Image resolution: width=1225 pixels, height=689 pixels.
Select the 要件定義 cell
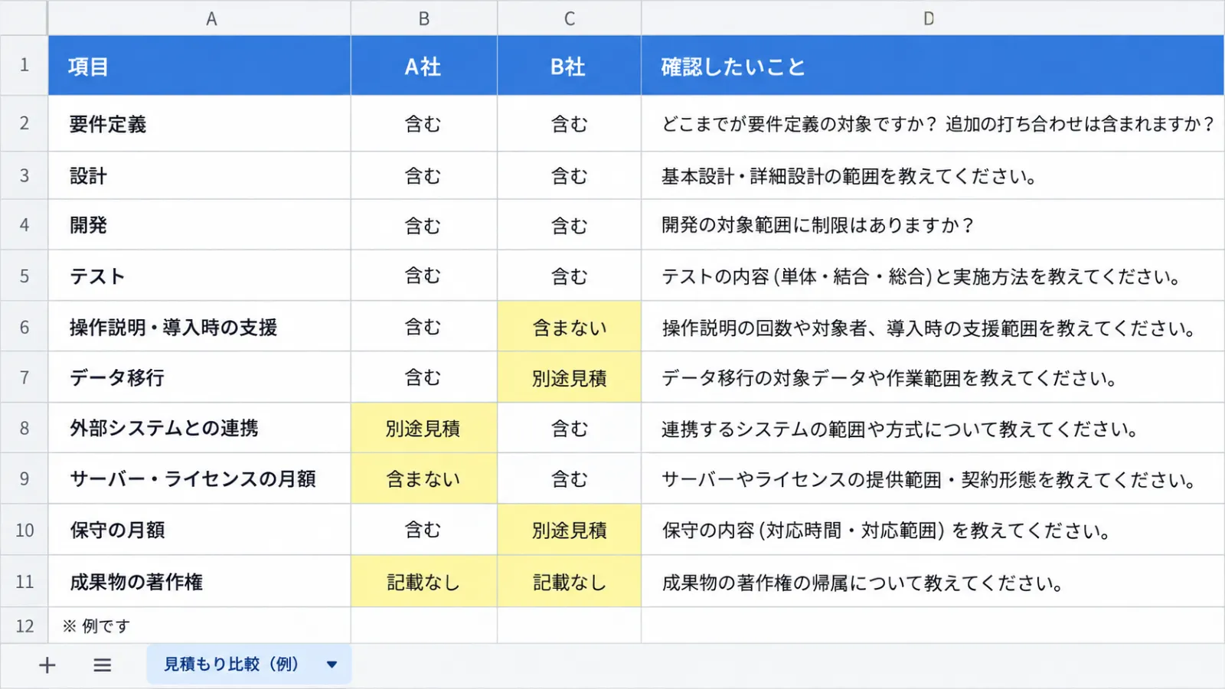pyautogui.click(x=199, y=123)
